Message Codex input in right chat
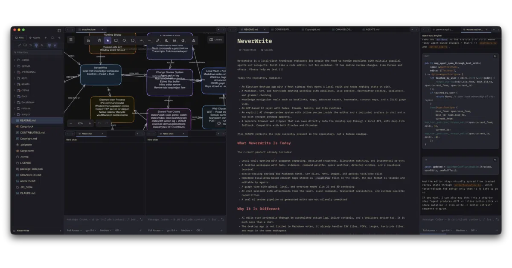 tap(457, 220)
